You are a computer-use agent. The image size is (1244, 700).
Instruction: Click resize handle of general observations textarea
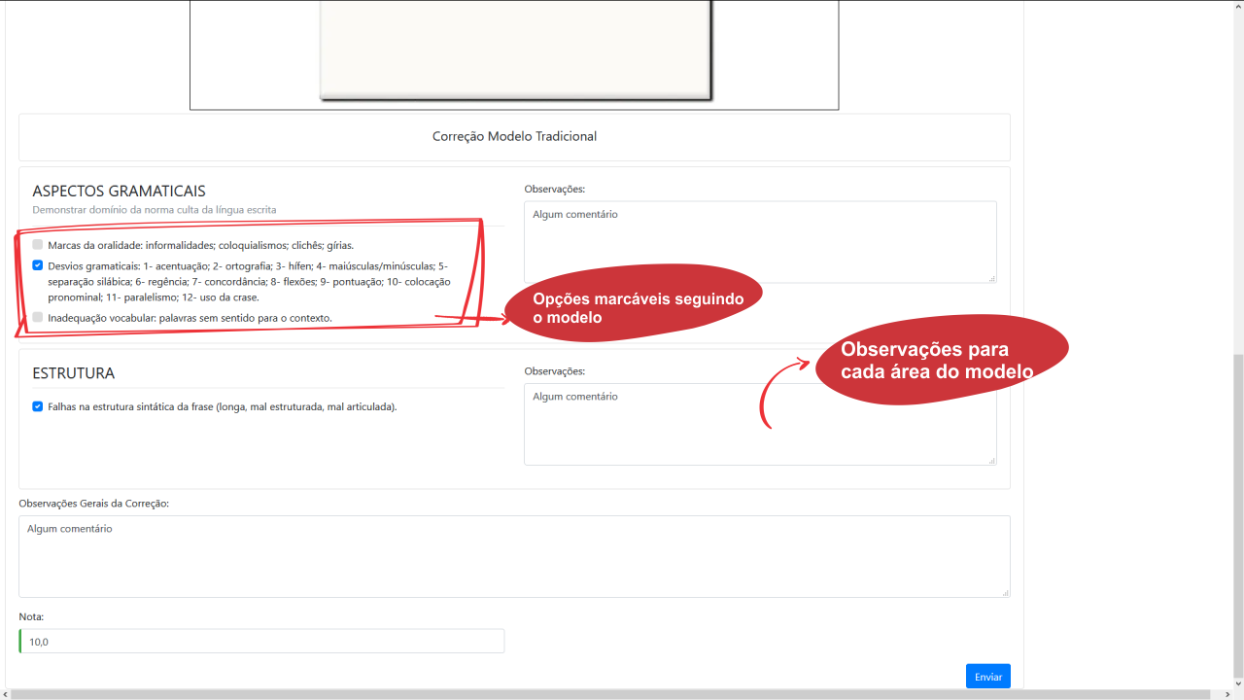coord(1006,593)
